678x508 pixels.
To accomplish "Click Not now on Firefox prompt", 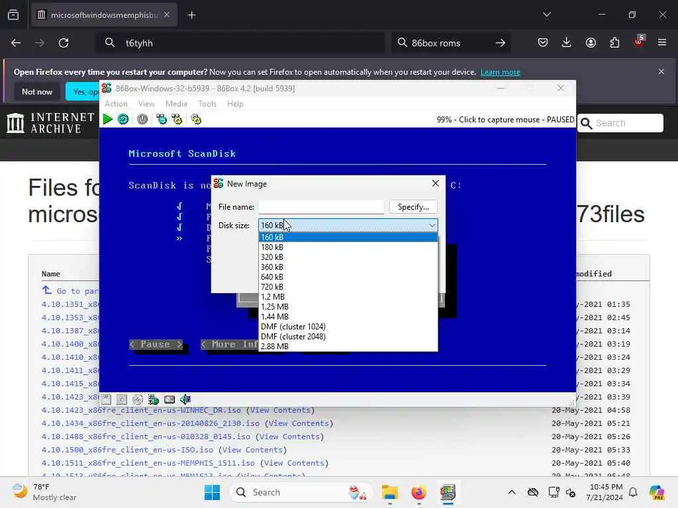I will [37, 91].
